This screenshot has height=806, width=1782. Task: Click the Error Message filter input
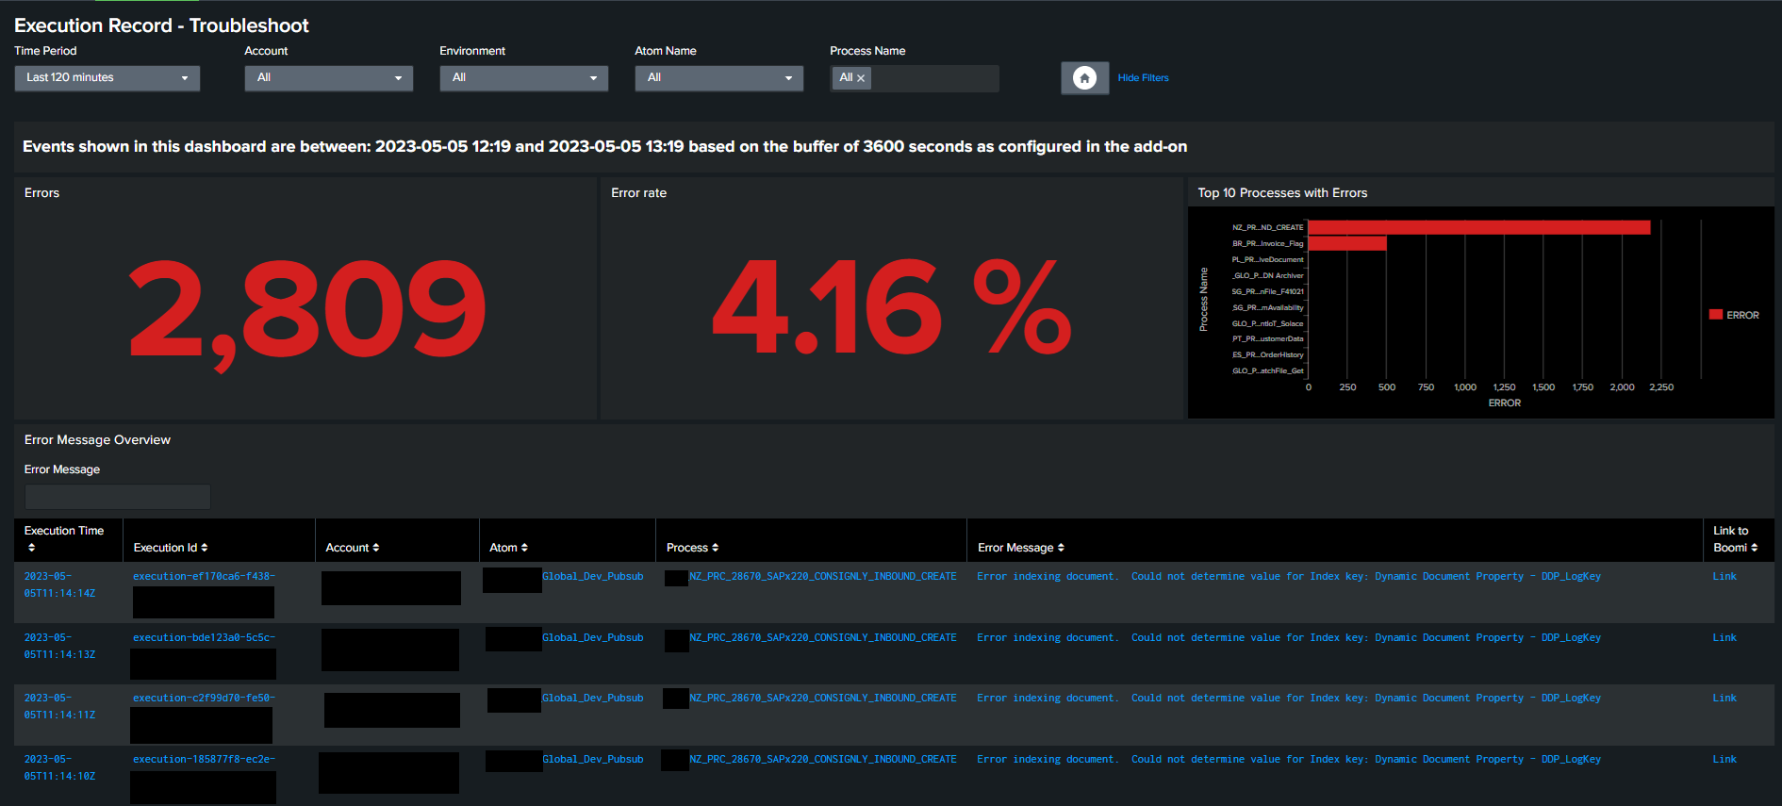point(117,497)
